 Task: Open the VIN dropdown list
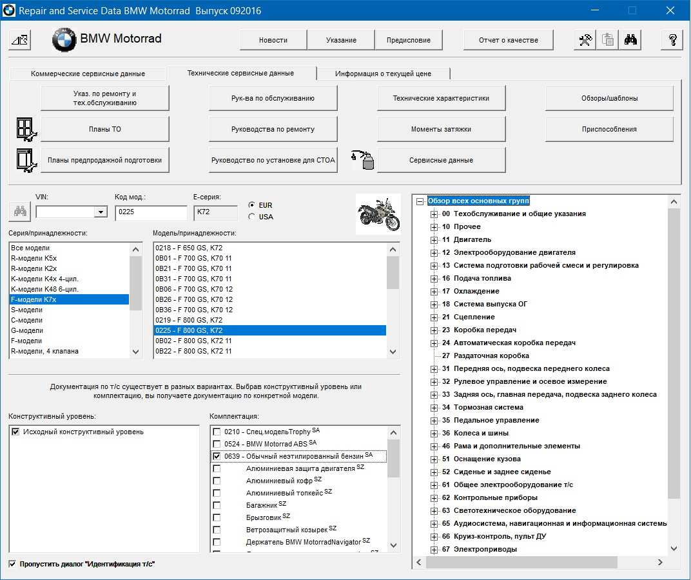coord(101,212)
